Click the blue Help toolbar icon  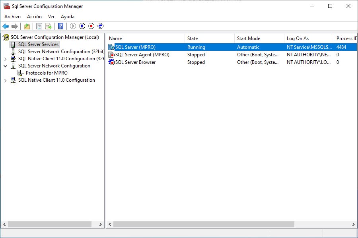(x=60, y=26)
